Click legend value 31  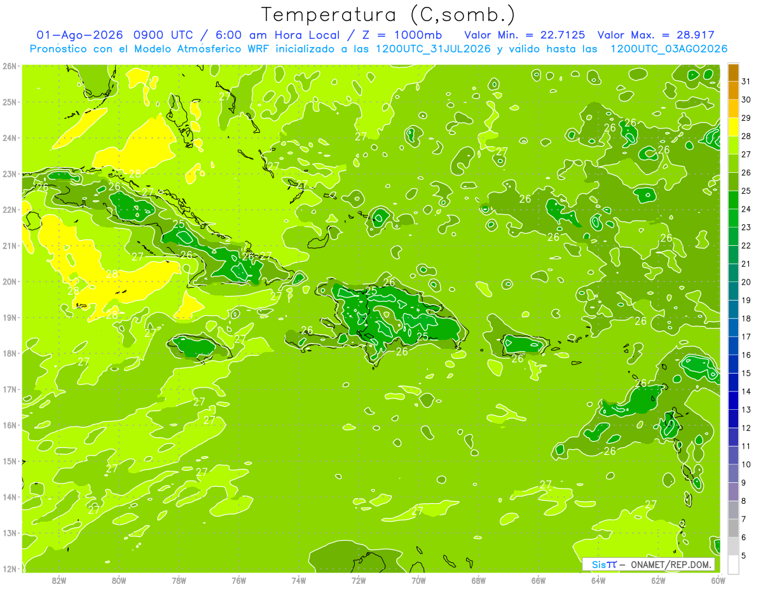pyautogui.click(x=746, y=81)
